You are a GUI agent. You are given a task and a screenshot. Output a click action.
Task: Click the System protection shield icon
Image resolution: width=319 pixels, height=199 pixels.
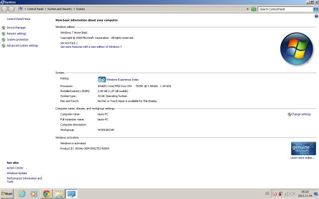(3, 39)
